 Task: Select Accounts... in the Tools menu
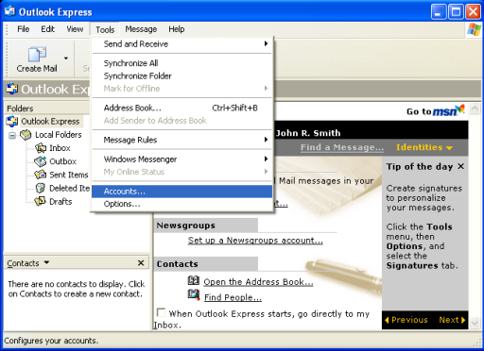coord(181,192)
